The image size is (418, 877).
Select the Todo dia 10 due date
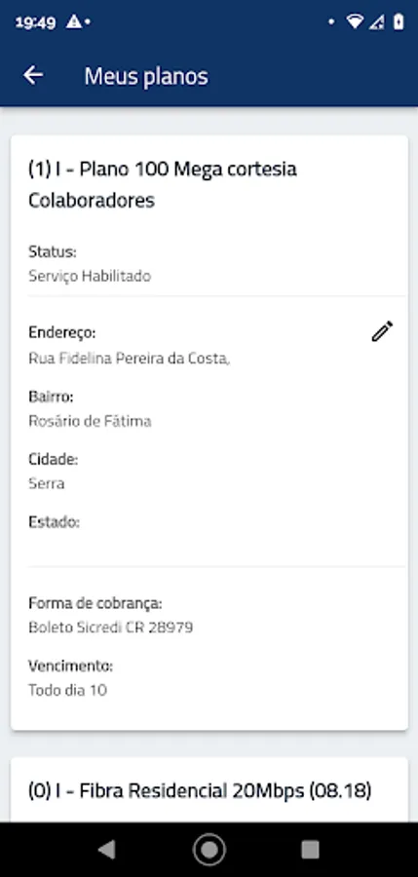pos(67,690)
